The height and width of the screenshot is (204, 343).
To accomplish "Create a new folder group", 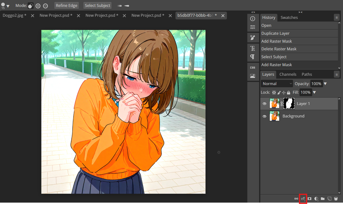I will tap(323, 199).
